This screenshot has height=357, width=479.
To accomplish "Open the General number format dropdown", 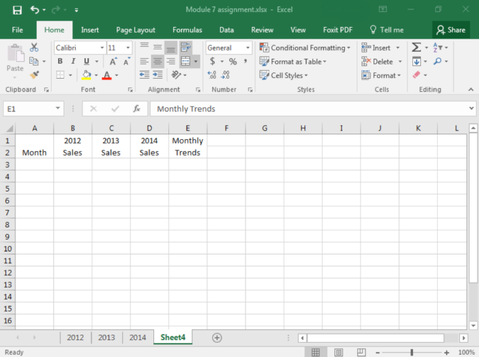I will [248, 47].
